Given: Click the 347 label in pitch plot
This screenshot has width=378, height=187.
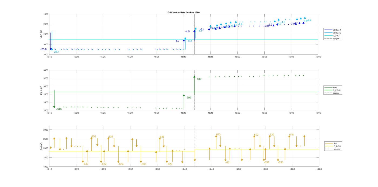Looking at the screenshot, I should coord(199,79).
